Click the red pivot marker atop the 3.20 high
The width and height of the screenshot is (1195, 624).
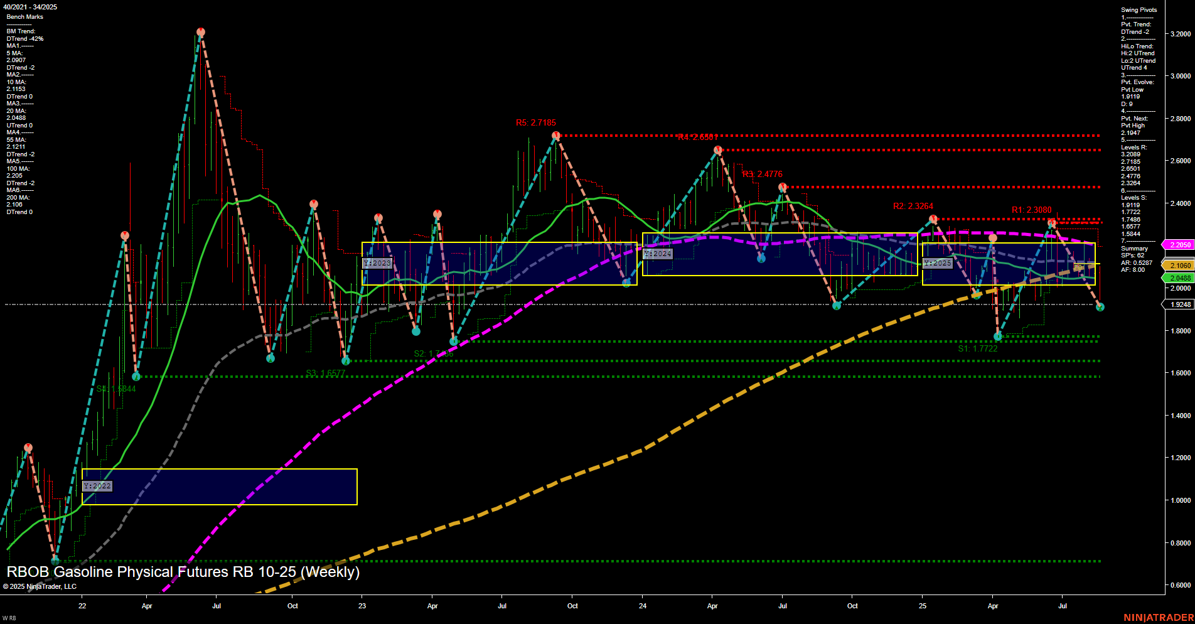tap(201, 31)
